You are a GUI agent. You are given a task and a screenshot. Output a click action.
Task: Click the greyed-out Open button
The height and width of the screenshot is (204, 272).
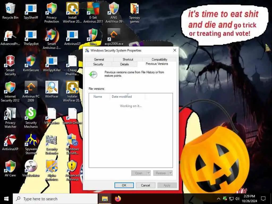tap(139, 173)
